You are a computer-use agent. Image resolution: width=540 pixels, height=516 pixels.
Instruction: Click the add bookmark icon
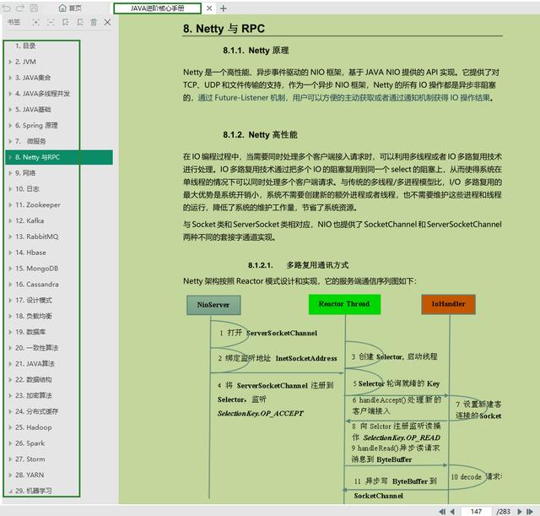65,23
